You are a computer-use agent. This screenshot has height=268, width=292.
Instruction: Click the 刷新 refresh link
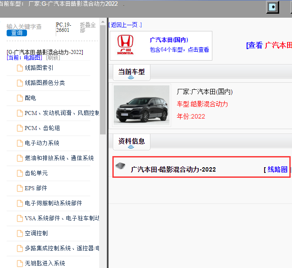(53, 57)
